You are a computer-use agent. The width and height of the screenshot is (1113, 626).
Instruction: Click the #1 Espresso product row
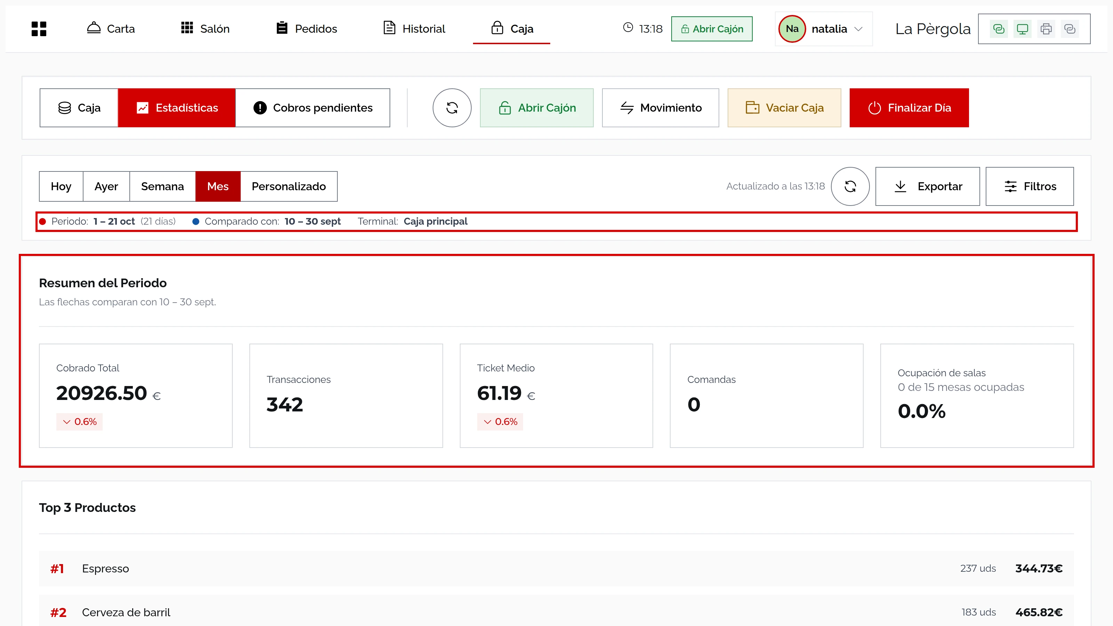[556, 569]
